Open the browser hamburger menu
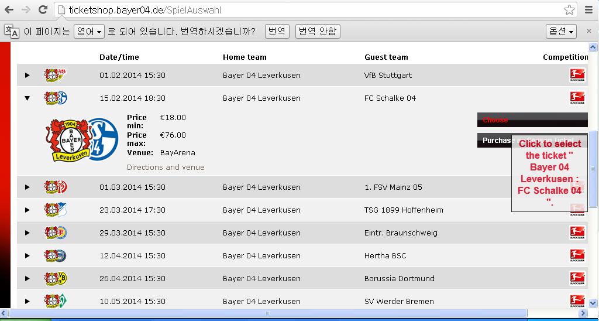This screenshot has height=321, width=599. pyautogui.click(x=588, y=10)
